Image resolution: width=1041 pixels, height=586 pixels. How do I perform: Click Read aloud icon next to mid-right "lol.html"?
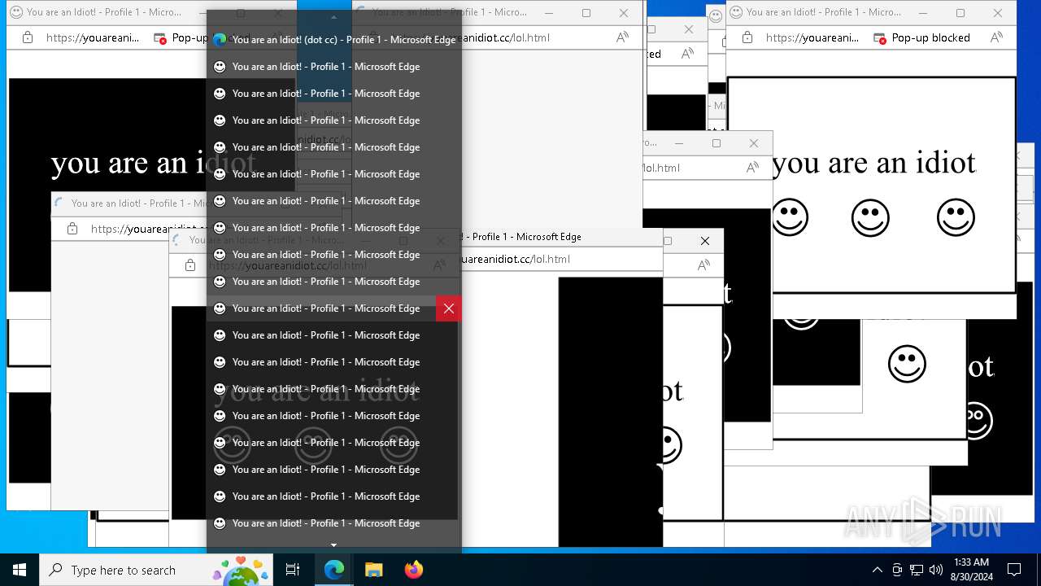click(752, 168)
